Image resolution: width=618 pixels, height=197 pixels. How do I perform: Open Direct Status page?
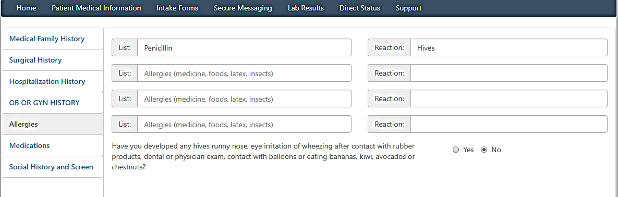tap(360, 8)
